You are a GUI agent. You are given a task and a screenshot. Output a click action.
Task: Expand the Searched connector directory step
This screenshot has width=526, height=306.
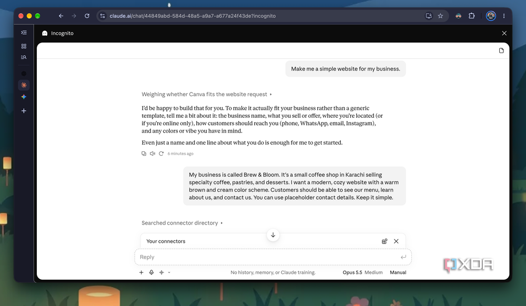182,223
